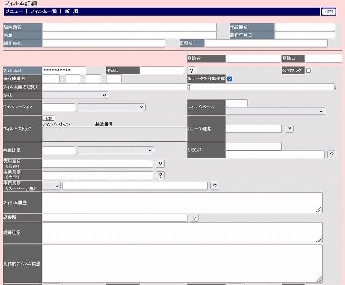The height and width of the screenshot is (285, 345).
Task: Open help for カラーの種類 field
Action: click(289, 128)
